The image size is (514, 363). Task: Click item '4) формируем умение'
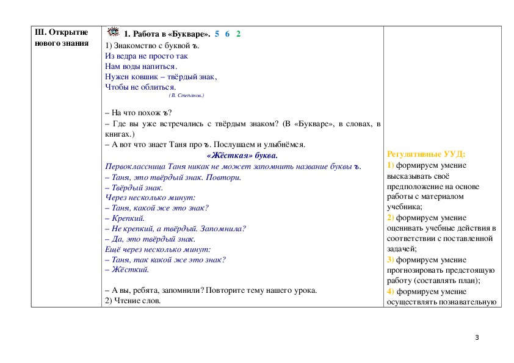tap(427, 292)
